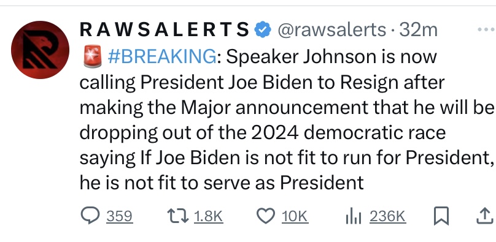The image size is (496, 242).
Task: Like the post with the heart icon
Action: point(266,216)
